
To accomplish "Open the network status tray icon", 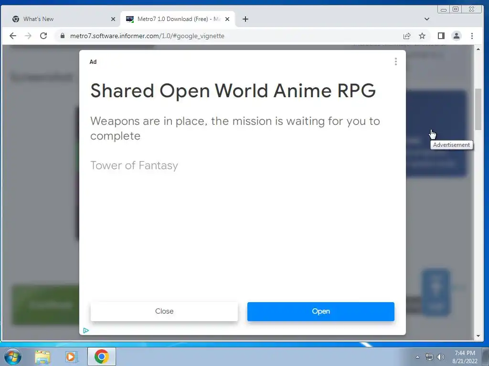I will [x=429, y=357].
